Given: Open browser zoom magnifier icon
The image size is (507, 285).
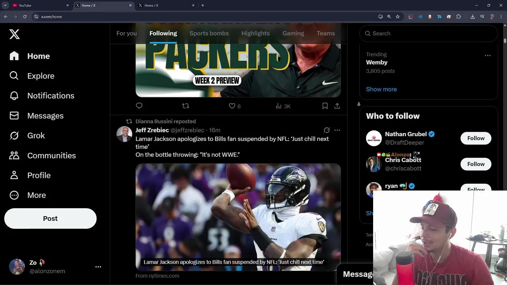Looking at the screenshot, I should click(389, 17).
